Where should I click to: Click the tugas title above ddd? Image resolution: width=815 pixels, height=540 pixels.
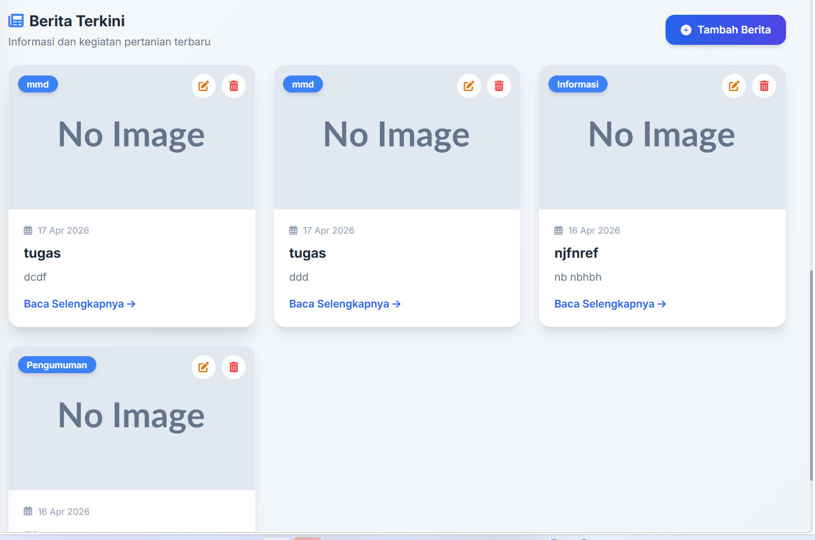[x=308, y=253]
